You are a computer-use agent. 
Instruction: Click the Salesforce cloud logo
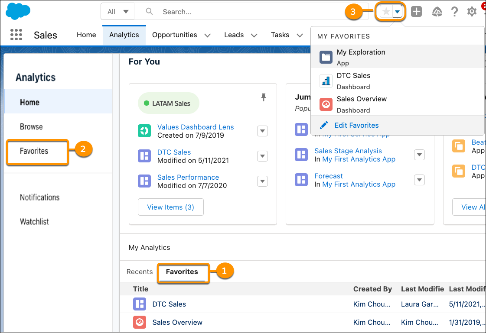[x=18, y=10]
